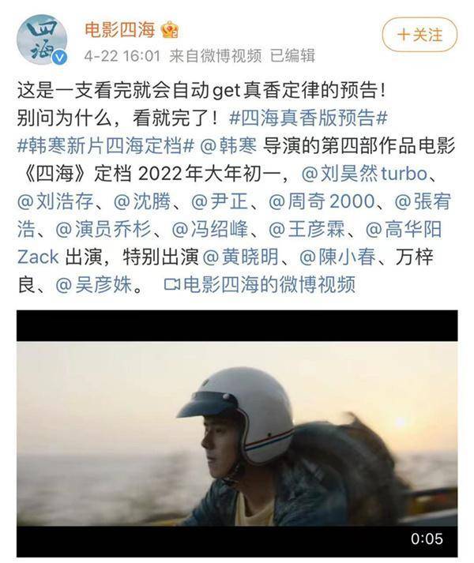Image resolution: width=474 pixels, height=563 pixels.
Task: Follow the account with +关注 button
Action: [419, 36]
